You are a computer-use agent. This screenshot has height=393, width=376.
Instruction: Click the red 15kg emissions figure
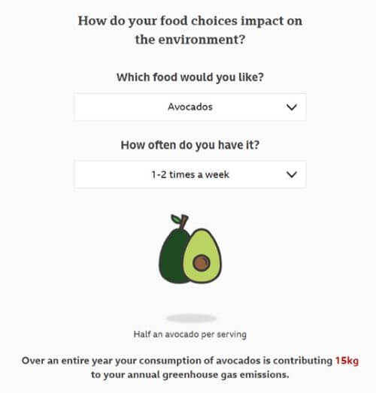[x=347, y=361]
